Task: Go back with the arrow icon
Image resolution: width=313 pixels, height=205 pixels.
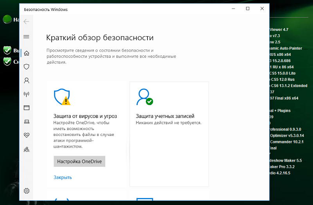Action: [x=26, y=21]
